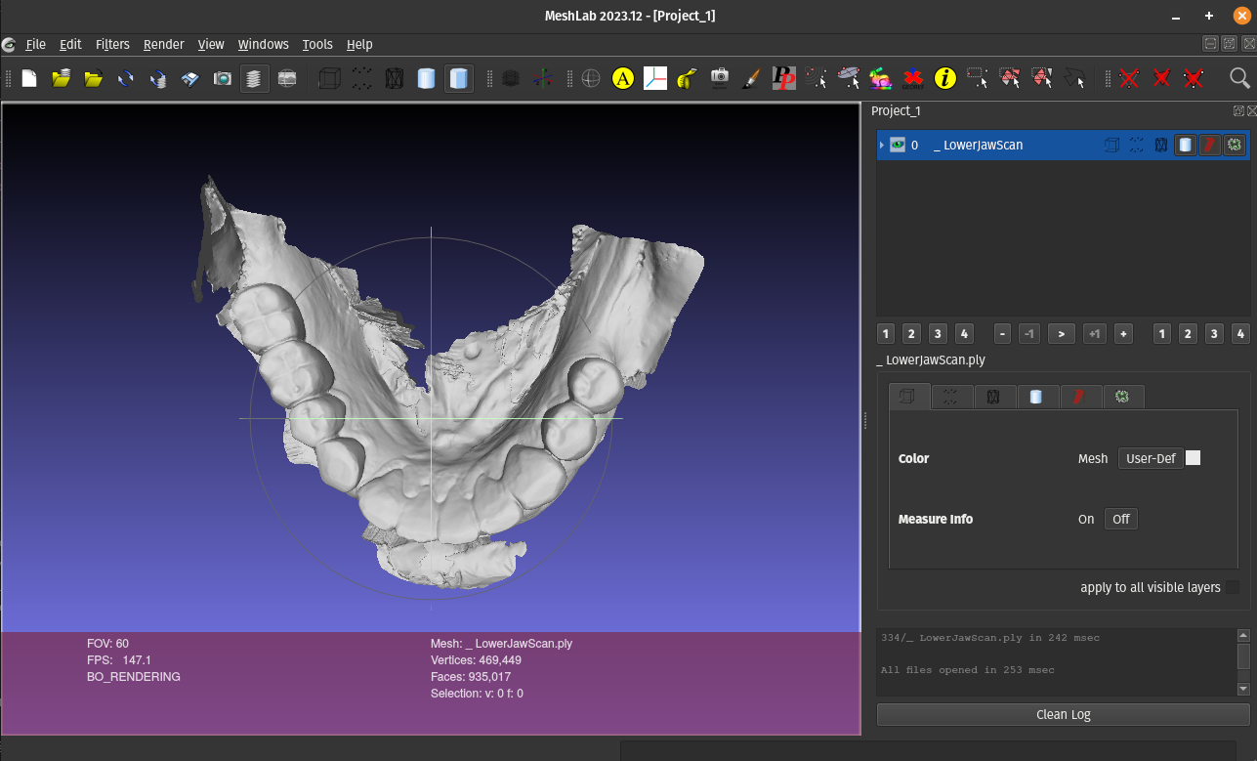
Task: Open the User-Def color dropdown
Action: [1150, 458]
